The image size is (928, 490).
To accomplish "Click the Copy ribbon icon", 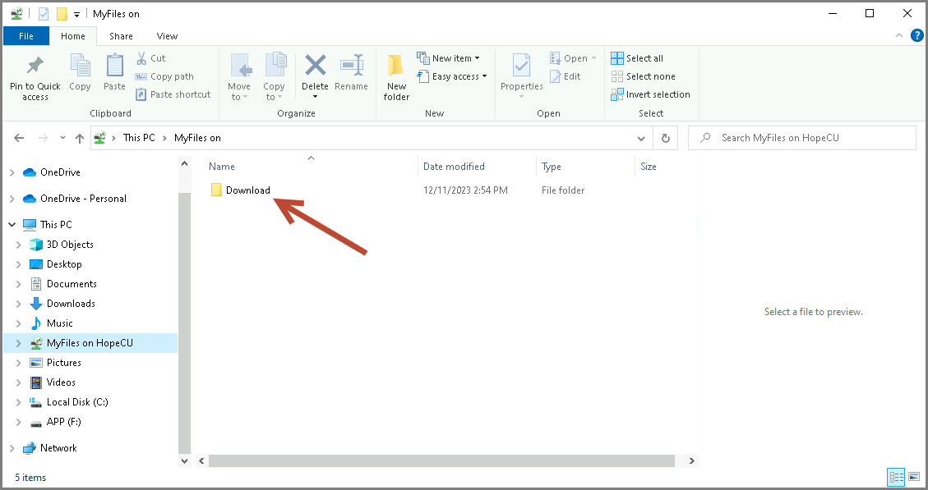I will click(80, 65).
